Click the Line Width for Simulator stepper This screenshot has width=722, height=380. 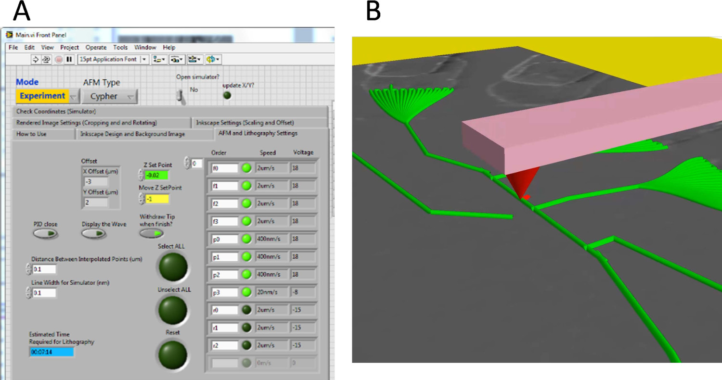(29, 293)
